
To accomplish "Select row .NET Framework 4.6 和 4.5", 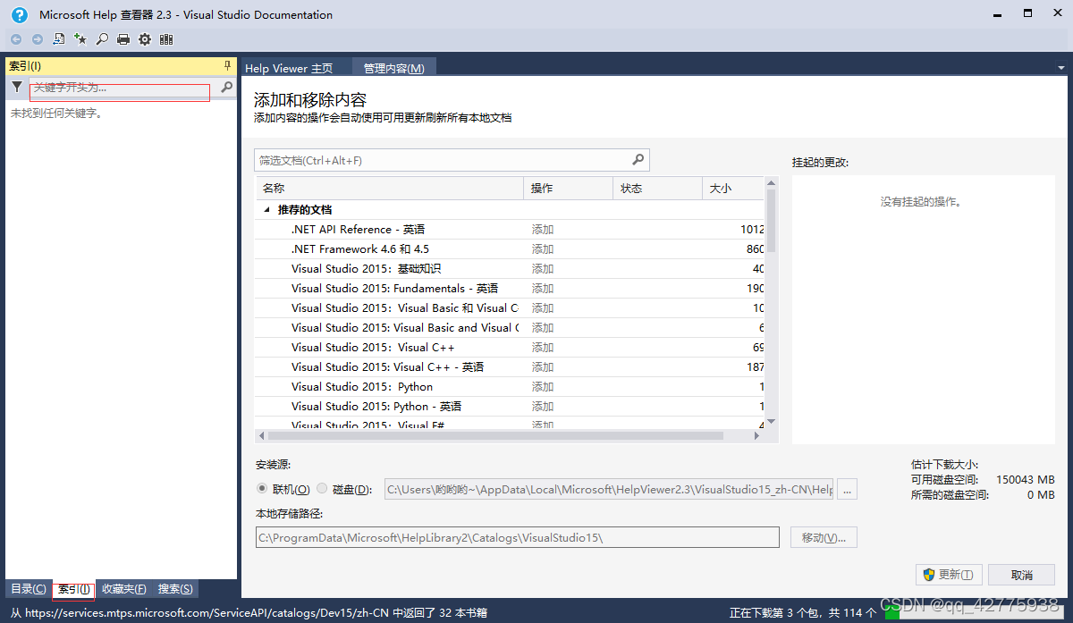I will [x=510, y=249].
